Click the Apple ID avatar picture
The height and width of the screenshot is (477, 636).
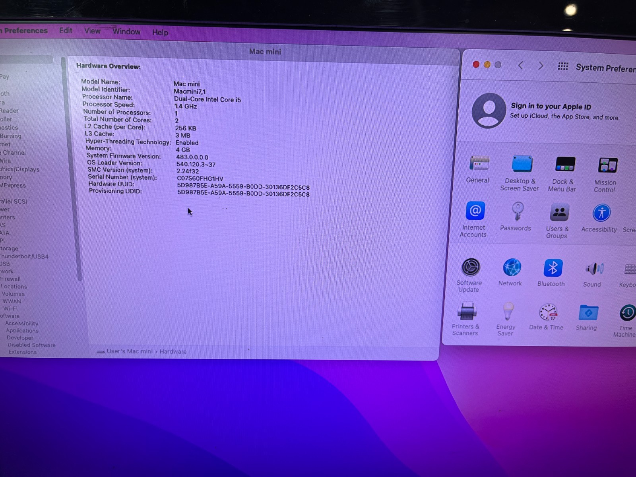pos(489,111)
